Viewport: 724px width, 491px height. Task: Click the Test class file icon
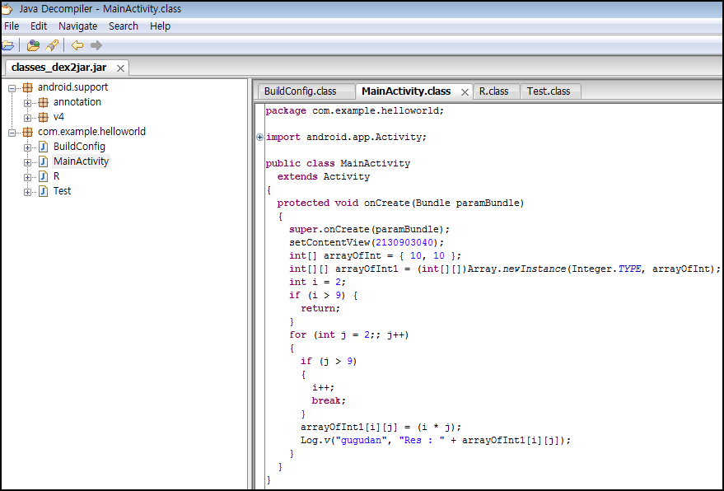coord(44,191)
